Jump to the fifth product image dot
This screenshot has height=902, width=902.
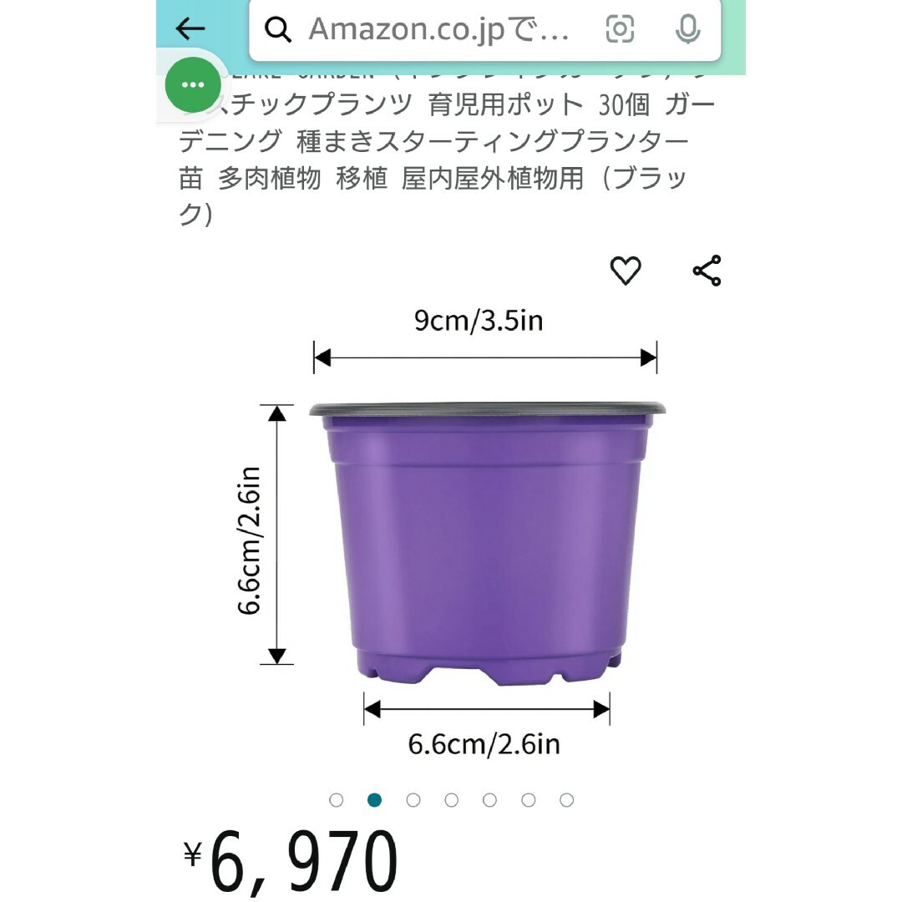pos(489,799)
